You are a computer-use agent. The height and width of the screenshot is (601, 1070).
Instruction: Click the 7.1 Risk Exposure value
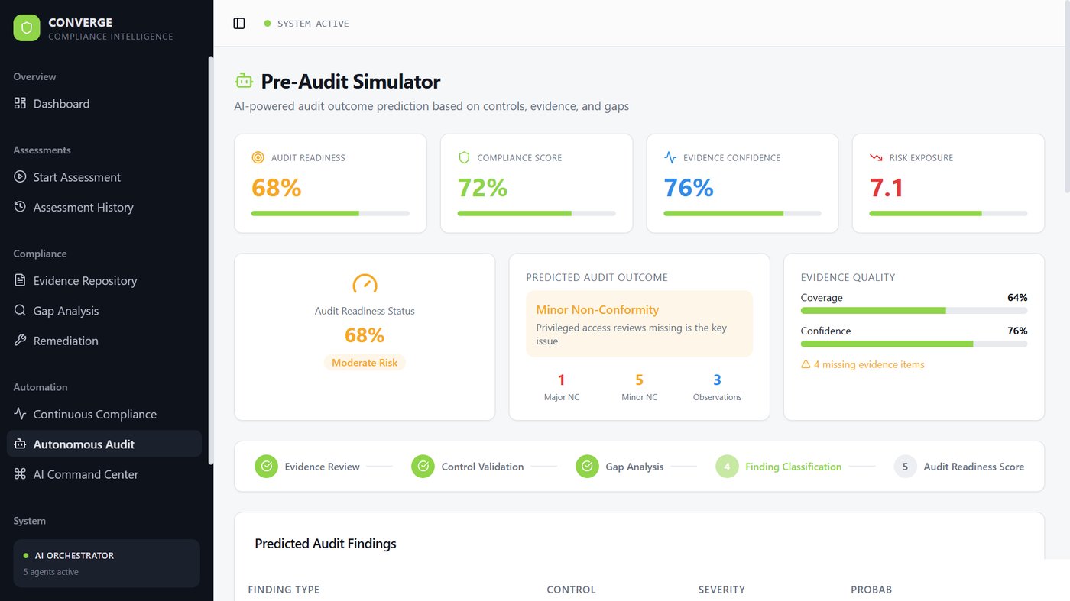(887, 187)
